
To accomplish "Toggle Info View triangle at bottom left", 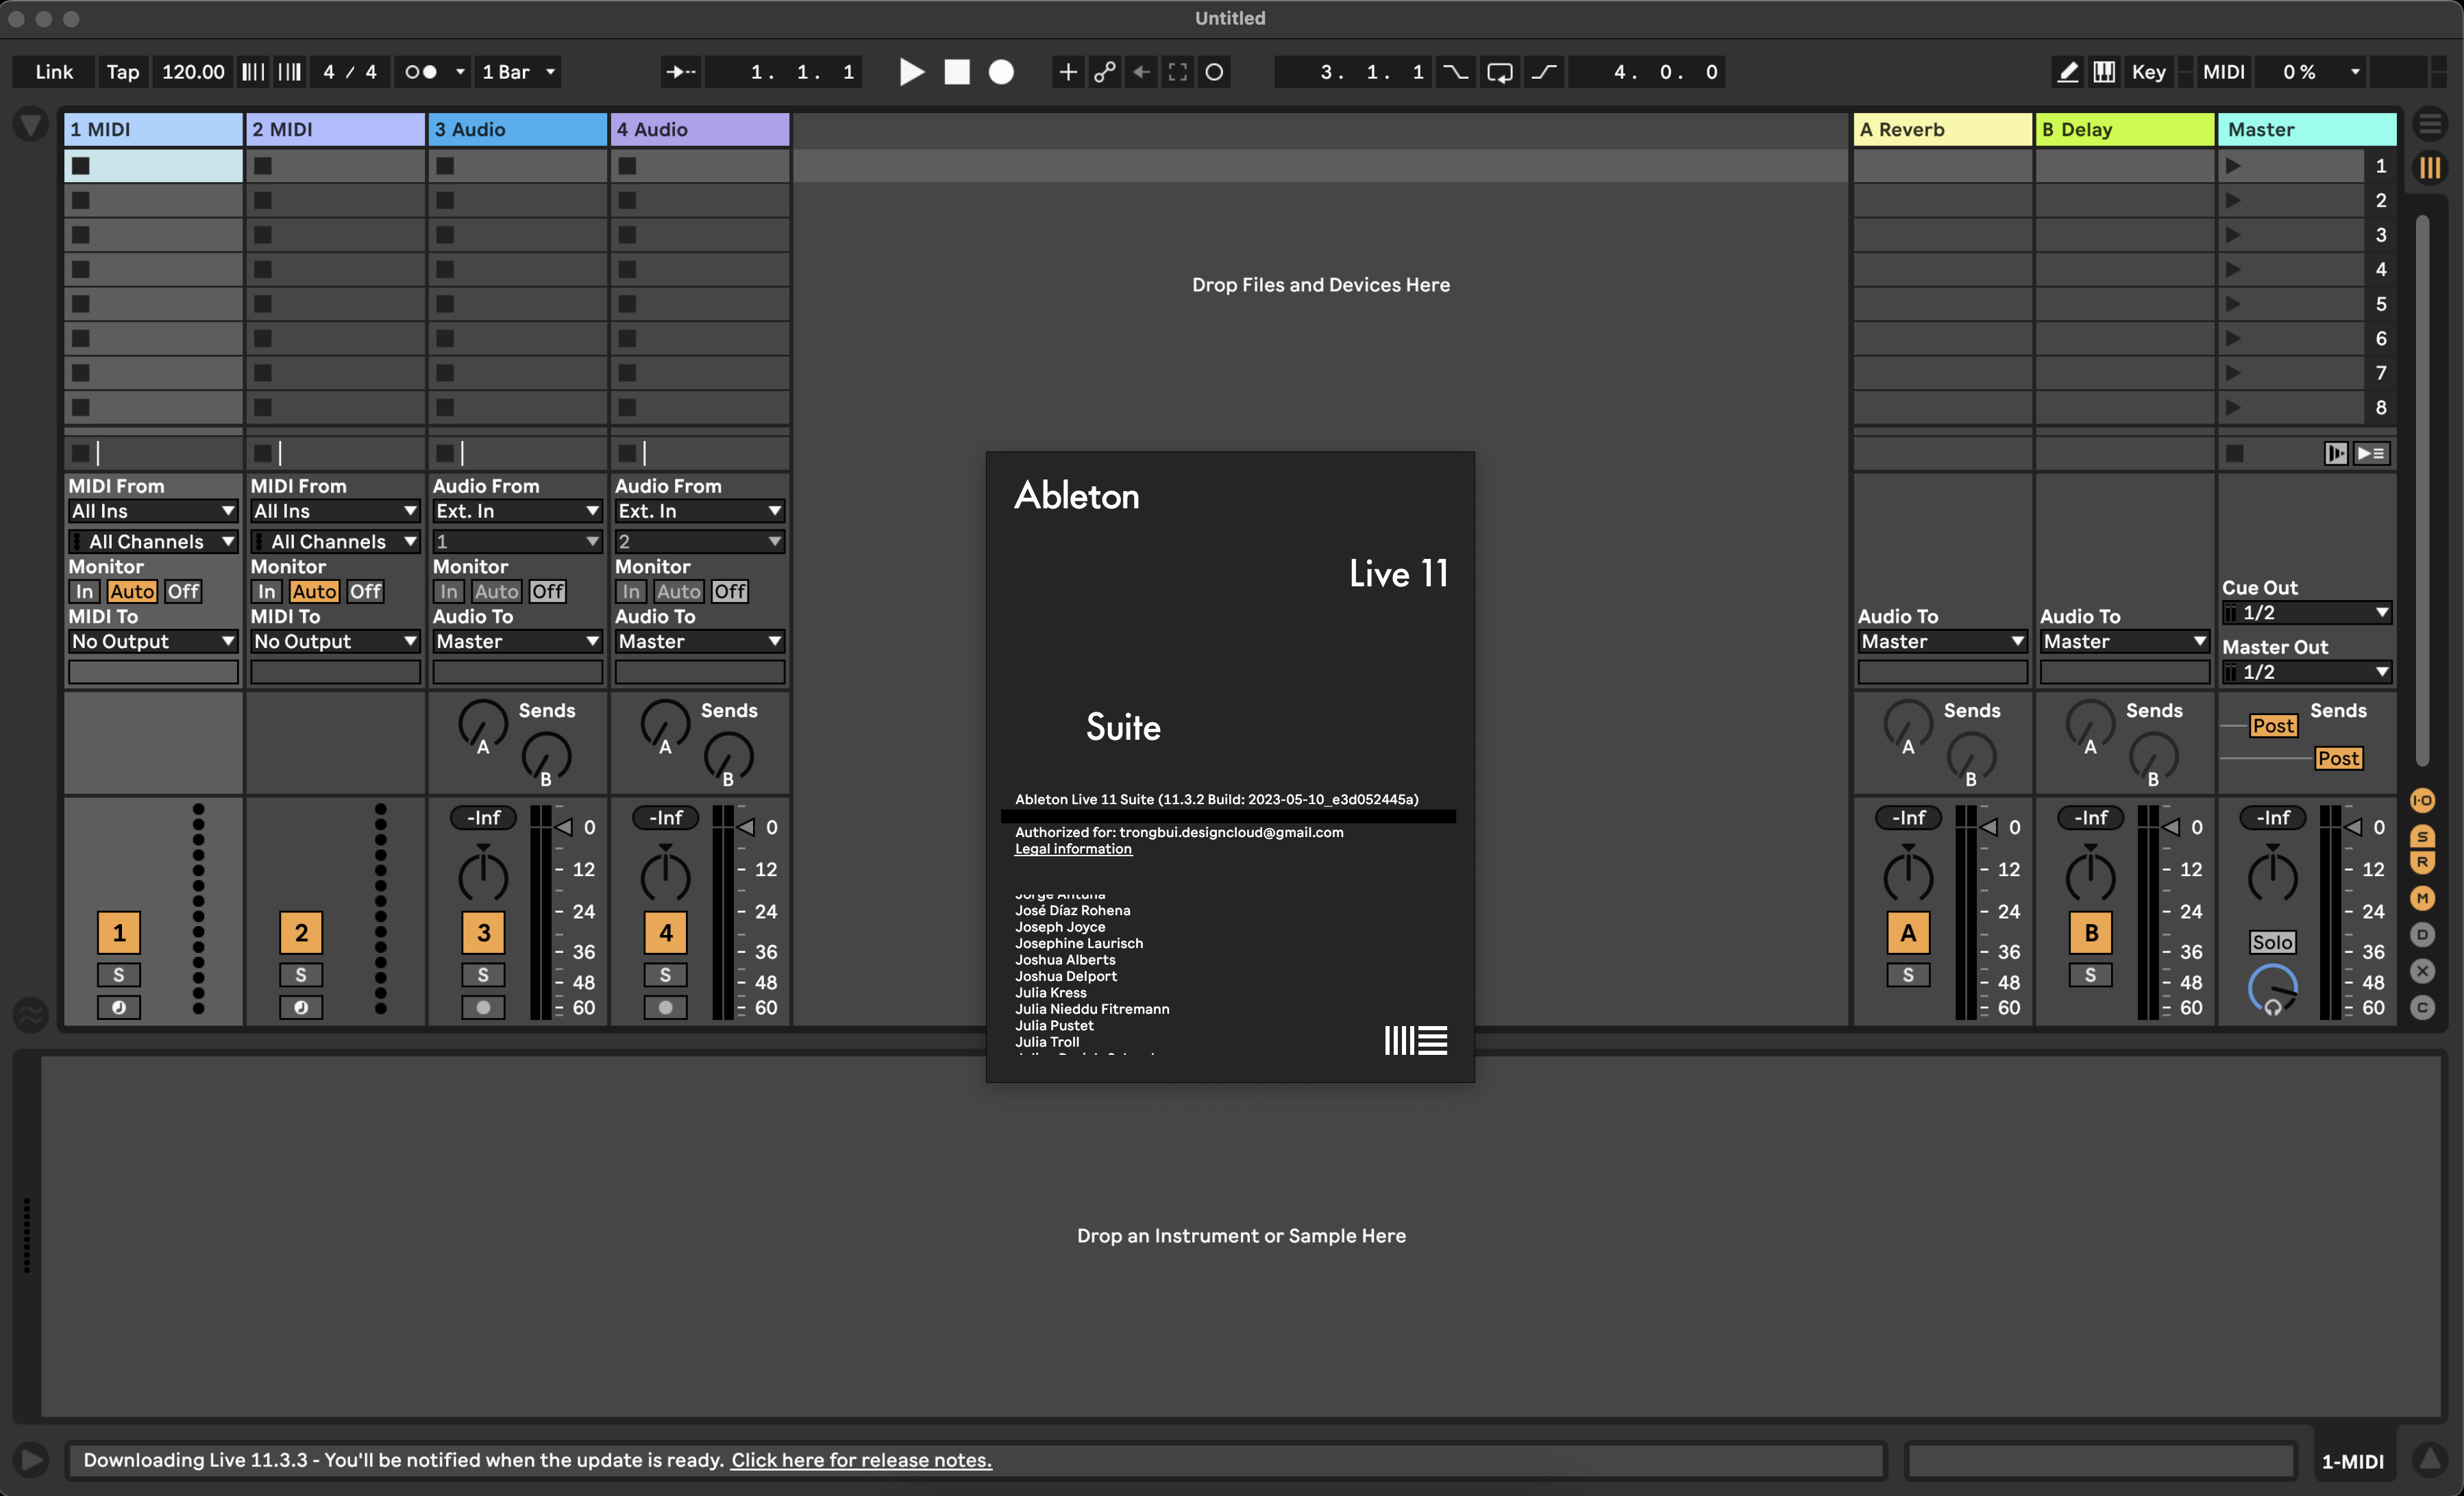I will click(31, 1461).
